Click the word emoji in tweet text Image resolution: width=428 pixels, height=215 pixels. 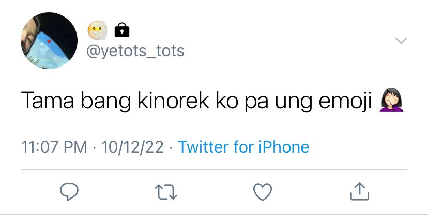[345, 101]
